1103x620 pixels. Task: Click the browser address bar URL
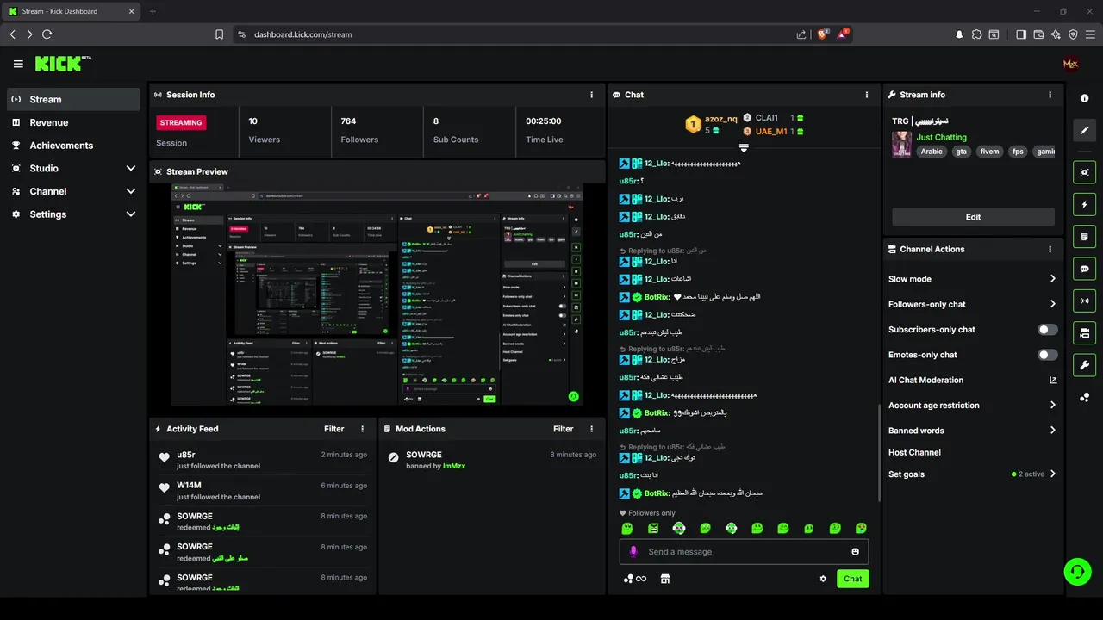pyautogui.click(x=302, y=34)
